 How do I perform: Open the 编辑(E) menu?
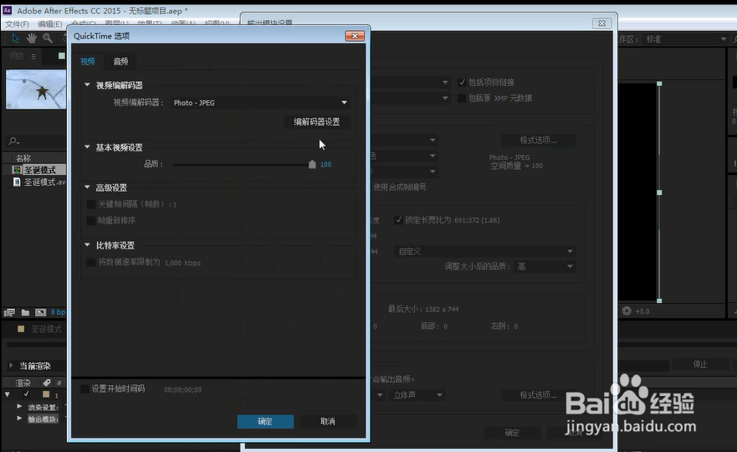tap(50, 24)
